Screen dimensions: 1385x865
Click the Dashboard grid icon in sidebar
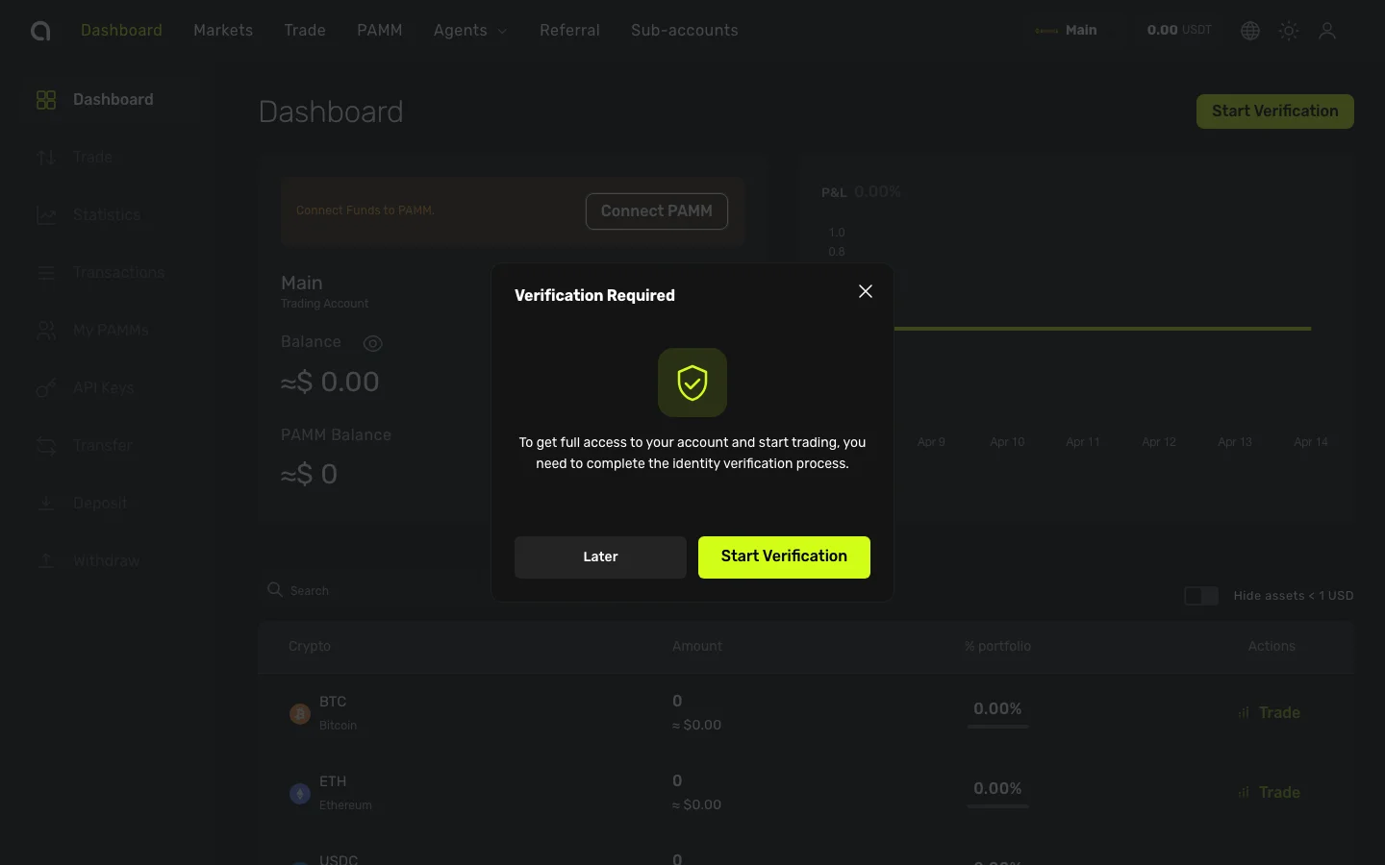coord(46,100)
